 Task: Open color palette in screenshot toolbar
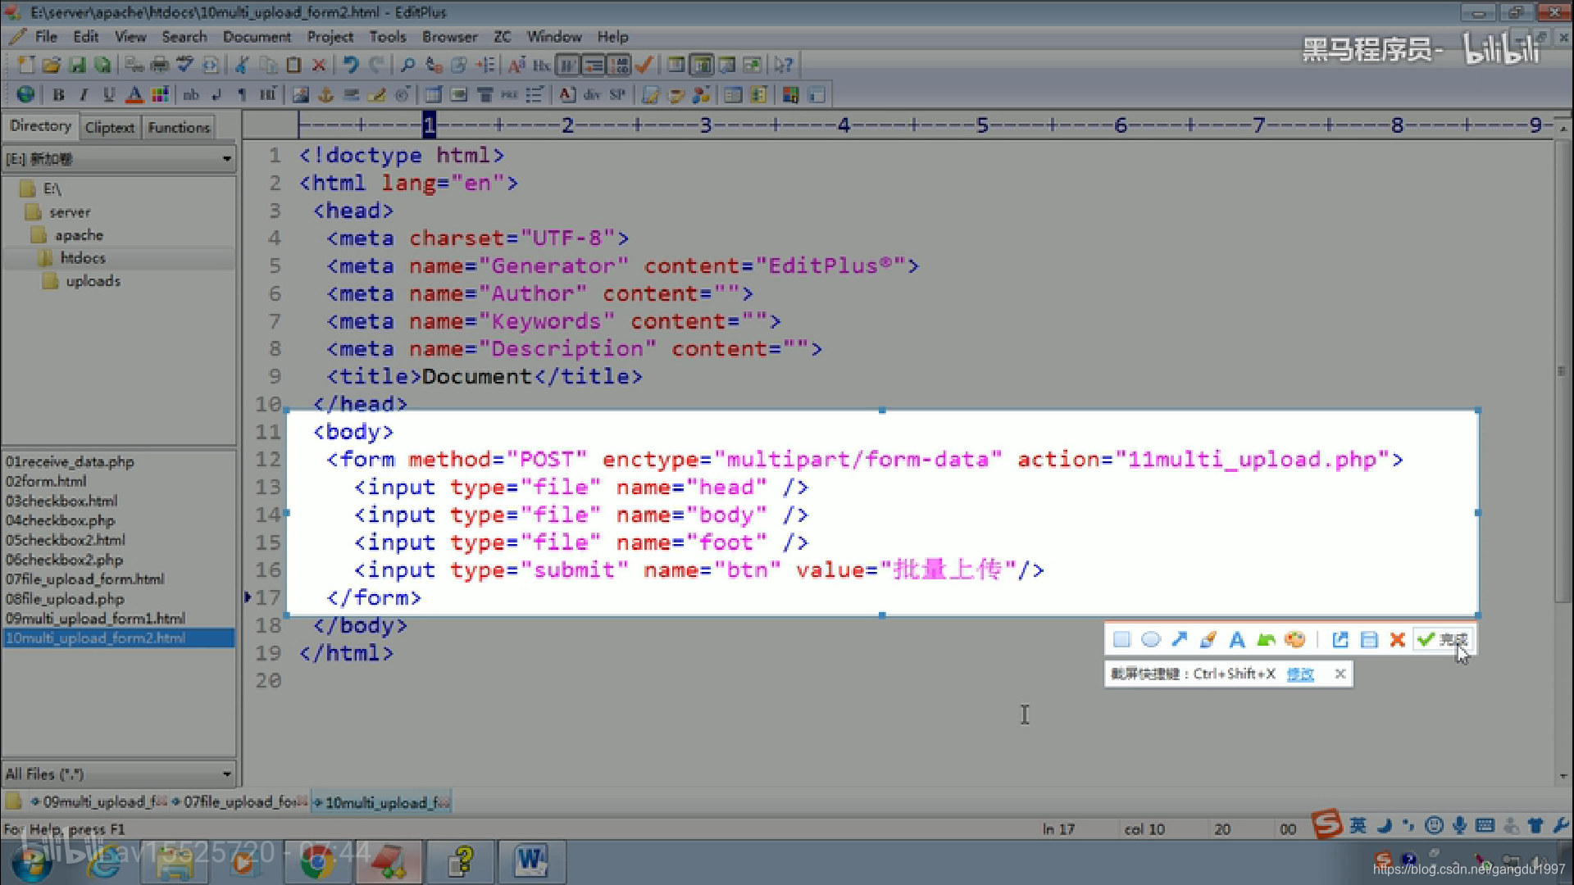coord(1294,640)
